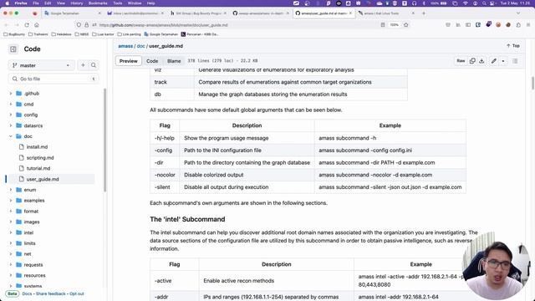Open the master branch selector

point(41,65)
